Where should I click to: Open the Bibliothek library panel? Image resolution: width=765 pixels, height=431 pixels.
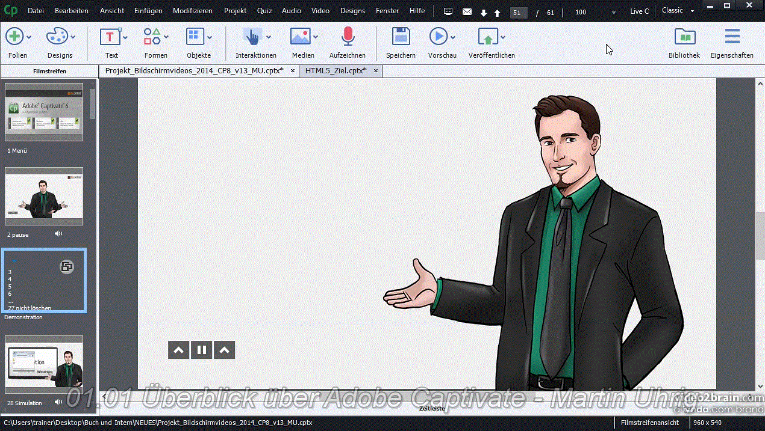684,37
